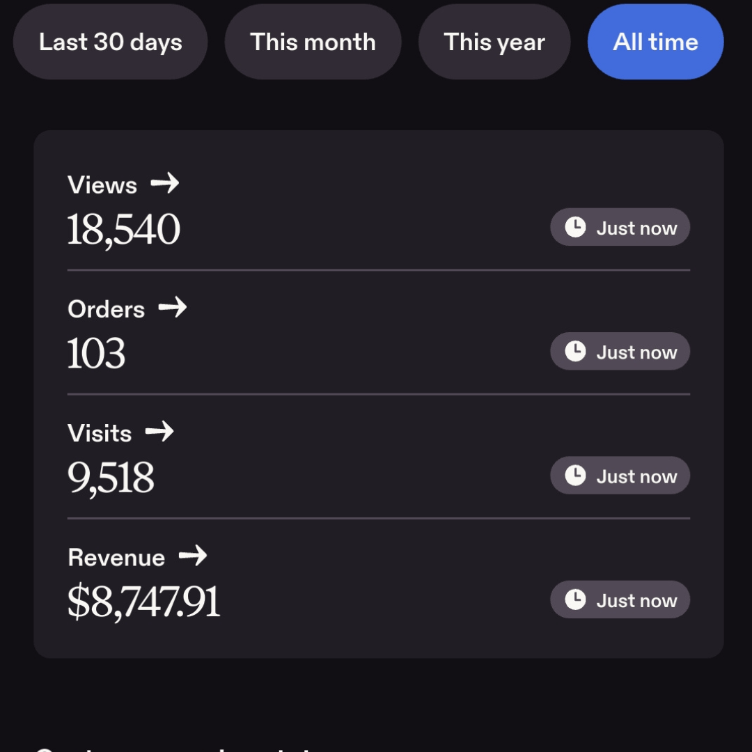
Task: Switch to This month range
Action: pyautogui.click(x=313, y=42)
